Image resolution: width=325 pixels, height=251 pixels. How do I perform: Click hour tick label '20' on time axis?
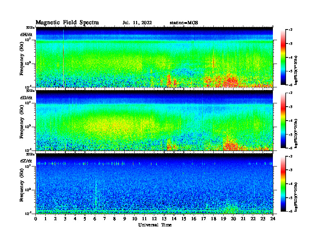[233, 219]
